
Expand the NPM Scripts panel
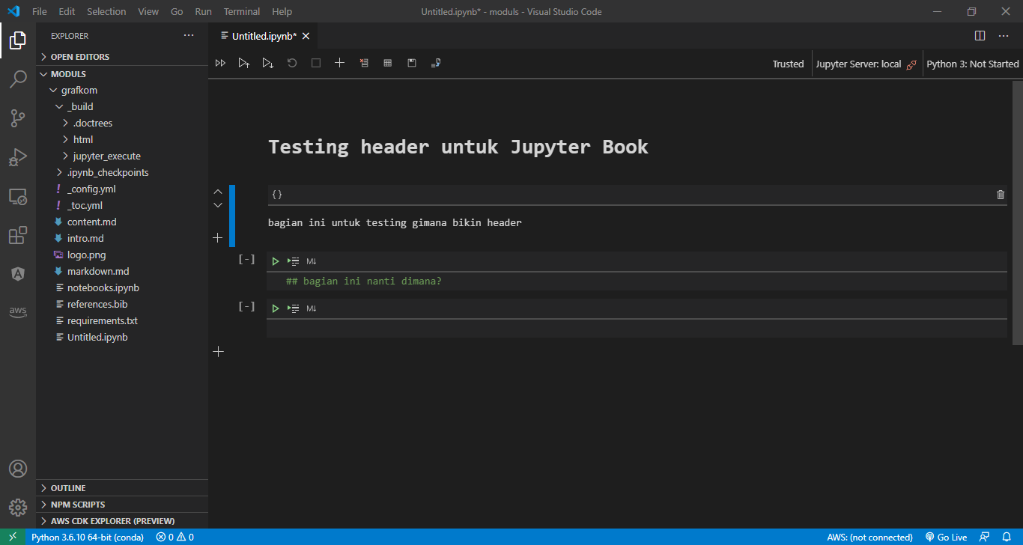point(122,505)
